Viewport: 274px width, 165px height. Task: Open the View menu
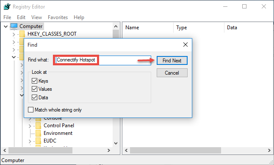[36, 17]
